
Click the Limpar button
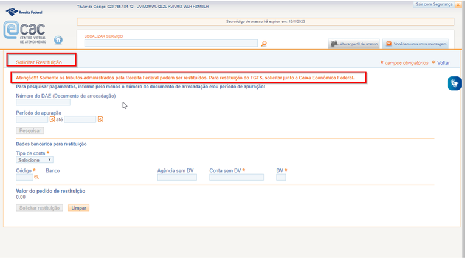click(78, 208)
